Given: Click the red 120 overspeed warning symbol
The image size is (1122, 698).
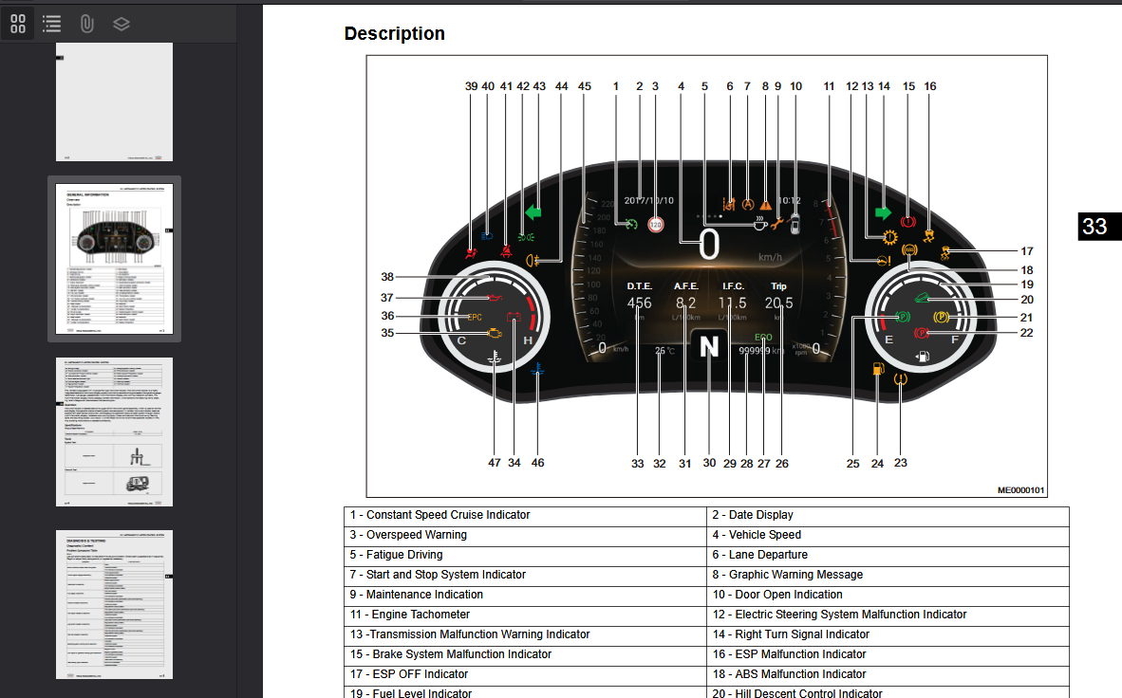Looking at the screenshot, I should pos(656,225).
